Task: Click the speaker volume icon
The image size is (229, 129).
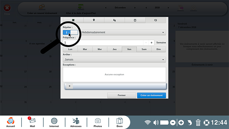Action: pos(156,122)
